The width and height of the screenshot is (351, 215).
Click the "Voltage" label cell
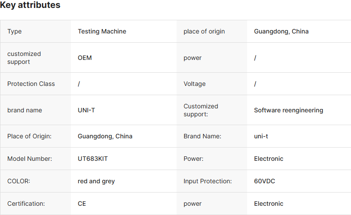pos(194,84)
